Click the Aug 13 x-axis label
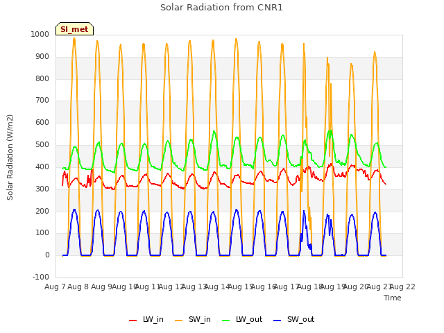The image size is (444, 333). tap(194, 287)
